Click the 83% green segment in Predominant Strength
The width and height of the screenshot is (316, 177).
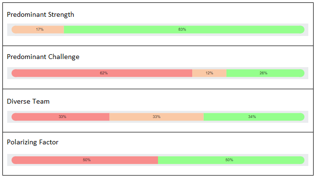(184, 30)
